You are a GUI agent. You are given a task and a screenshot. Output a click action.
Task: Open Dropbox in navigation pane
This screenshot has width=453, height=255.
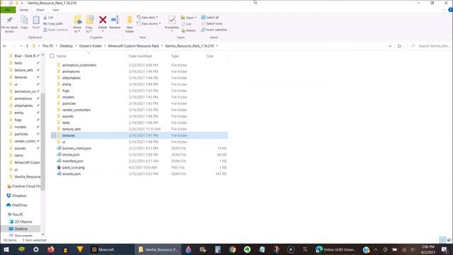16,195
